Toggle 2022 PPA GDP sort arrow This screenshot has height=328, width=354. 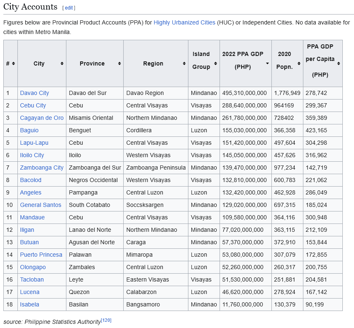(267, 63)
